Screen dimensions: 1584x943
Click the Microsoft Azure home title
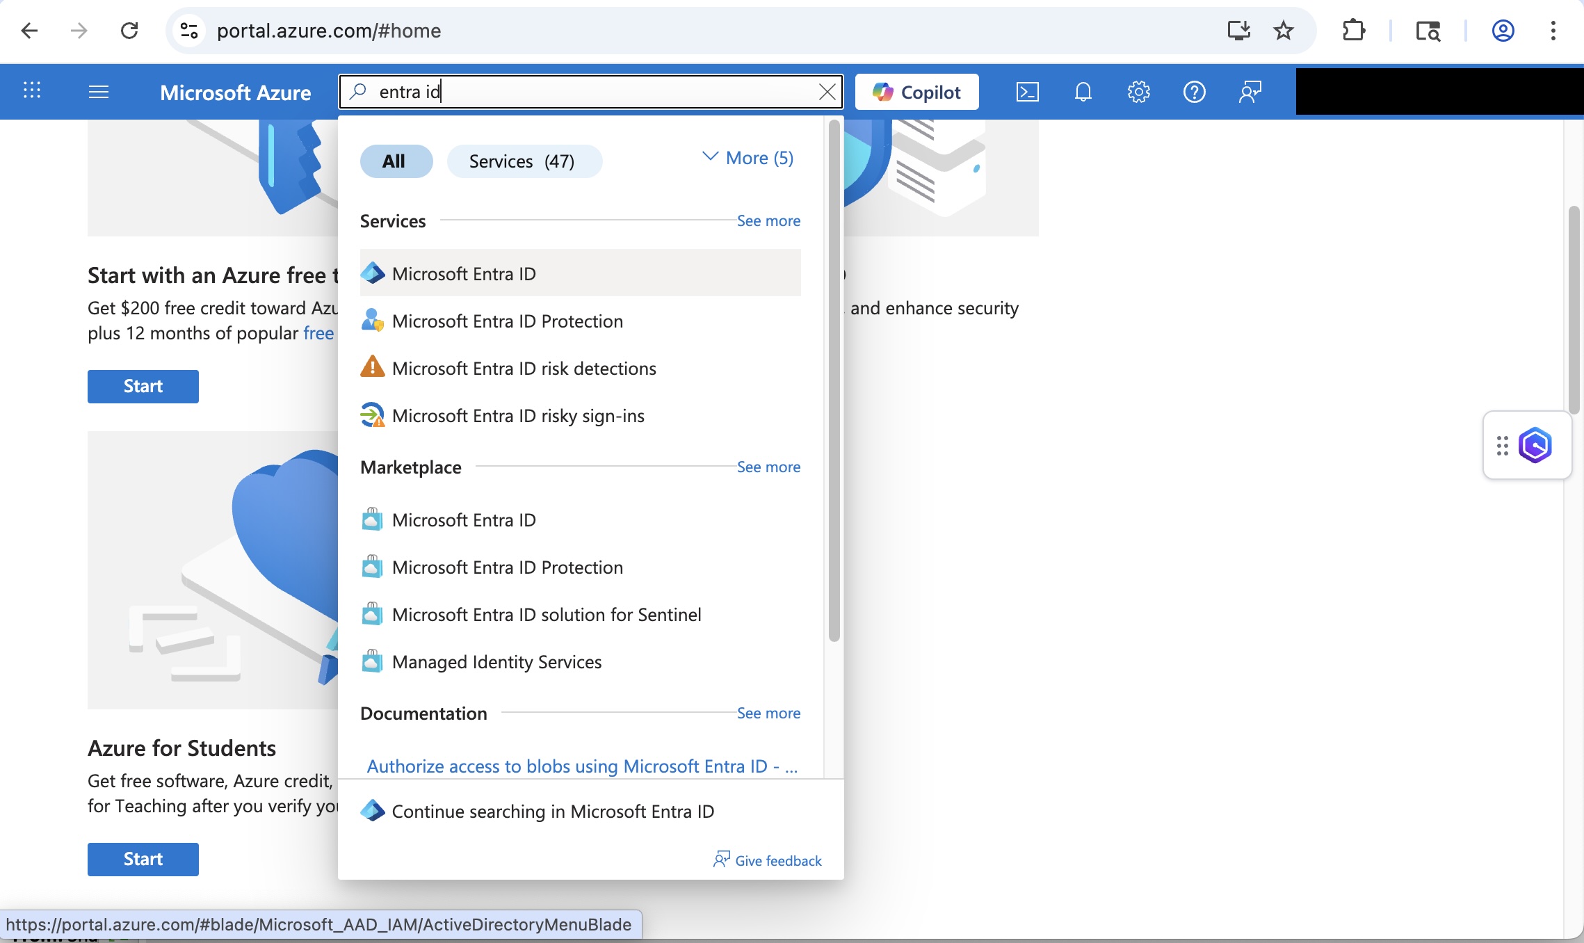pyautogui.click(x=236, y=92)
